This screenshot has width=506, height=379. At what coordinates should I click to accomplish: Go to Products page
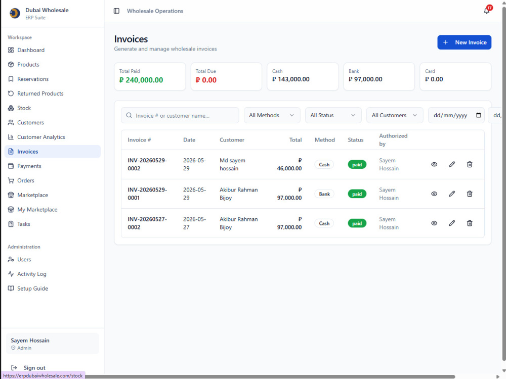(53, 65)
